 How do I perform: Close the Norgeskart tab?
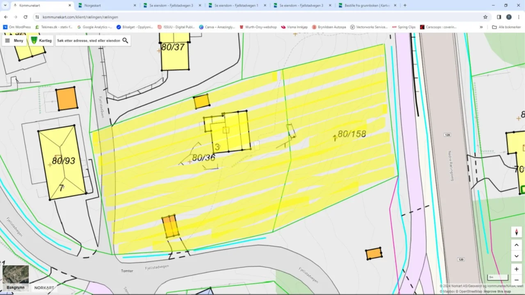(x=135, y=5)
